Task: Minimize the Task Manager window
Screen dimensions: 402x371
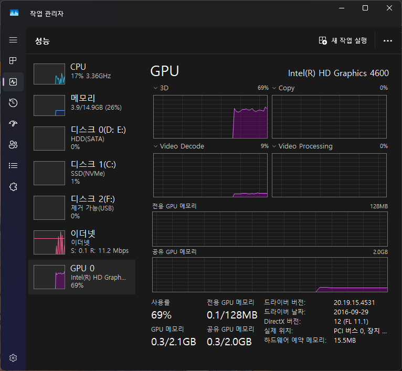Action: click(342, 8)
